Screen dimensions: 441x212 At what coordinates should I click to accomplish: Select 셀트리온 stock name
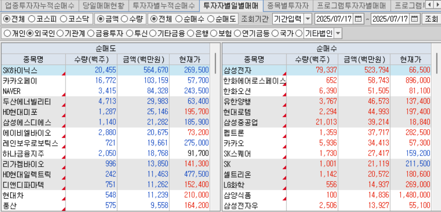point(237,175)
